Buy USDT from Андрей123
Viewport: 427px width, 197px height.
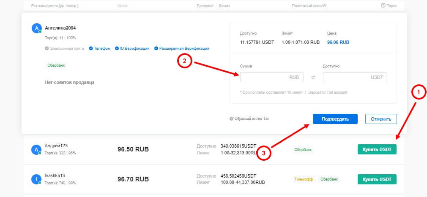377,149
